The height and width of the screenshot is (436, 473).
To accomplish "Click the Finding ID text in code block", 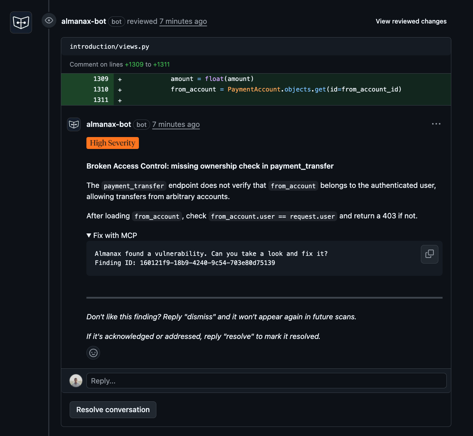I will point(185,263).
